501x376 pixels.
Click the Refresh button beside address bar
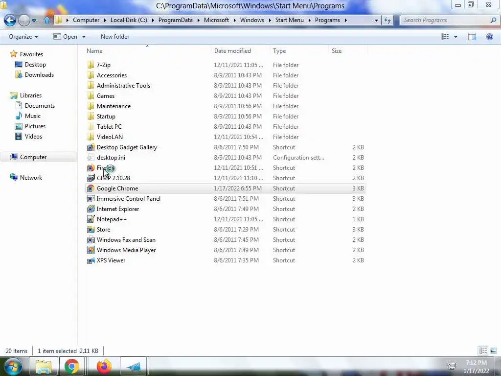tap(387, 20)
